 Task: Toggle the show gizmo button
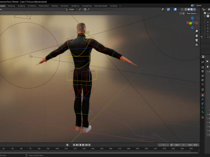pos(168,9)
